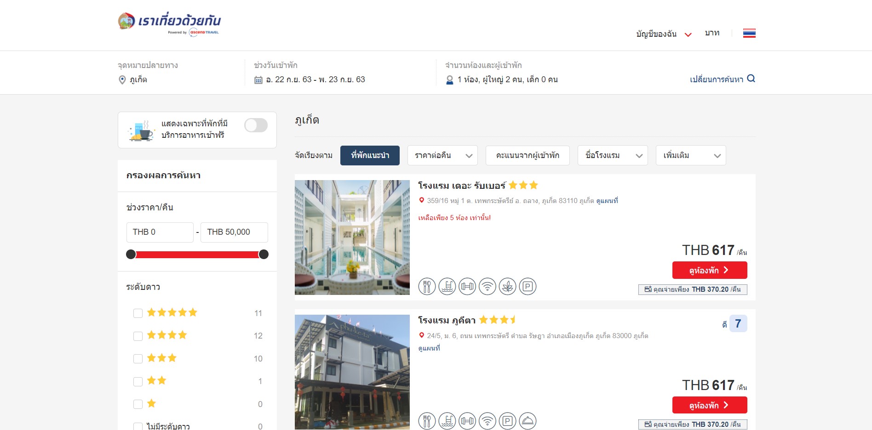The height and width of the screenshot is (430, 872).
Task: Click the right handle of the price slider
Action: pos(264,255)
